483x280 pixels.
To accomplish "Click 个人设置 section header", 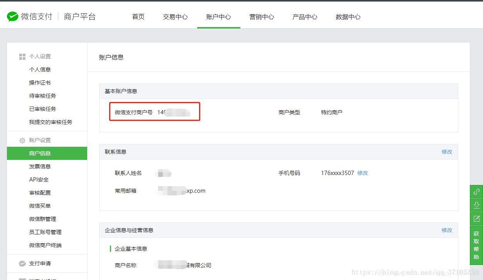I will (x=40, y=56).
